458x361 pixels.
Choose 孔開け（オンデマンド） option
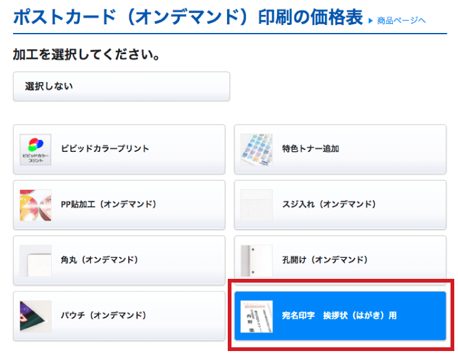[325, 260]
